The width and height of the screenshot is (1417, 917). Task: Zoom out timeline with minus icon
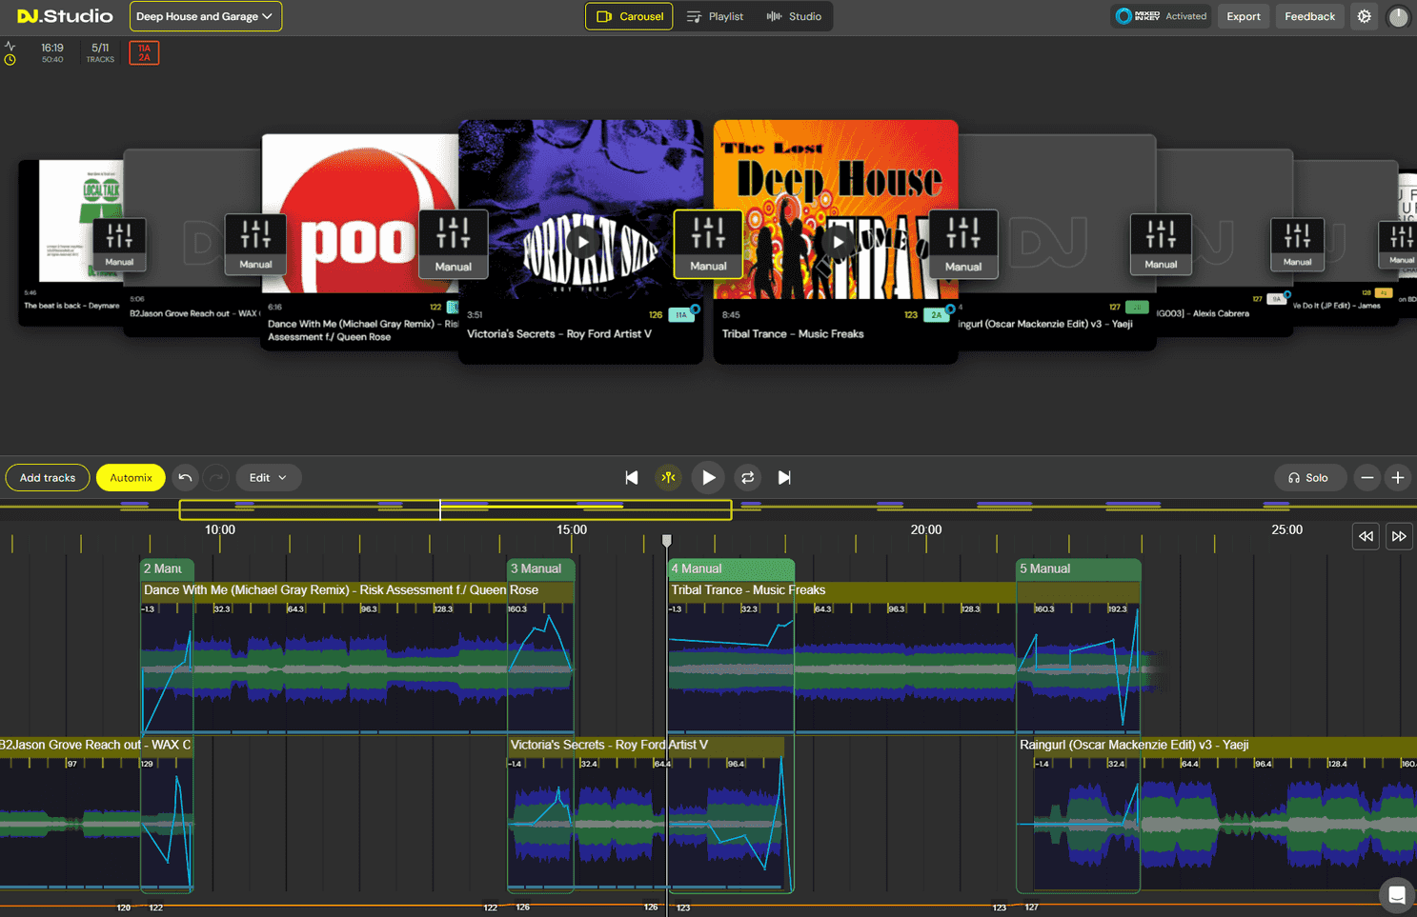[x=1367, y=477]
